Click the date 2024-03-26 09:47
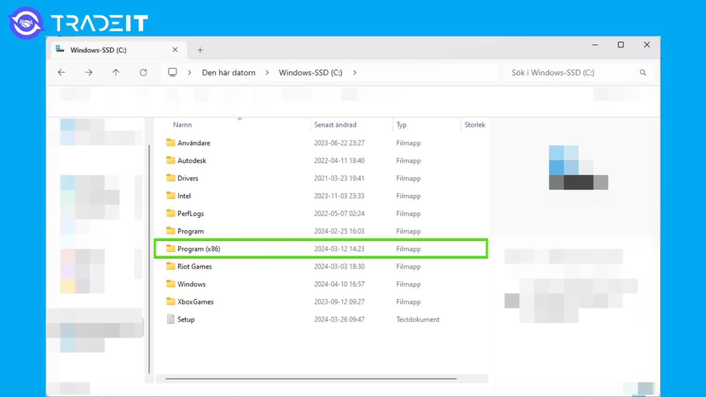706x397 pixels. click(x=339, y=319)
